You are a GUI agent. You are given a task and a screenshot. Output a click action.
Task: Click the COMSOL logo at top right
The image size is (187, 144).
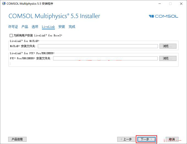coord(164,16)
